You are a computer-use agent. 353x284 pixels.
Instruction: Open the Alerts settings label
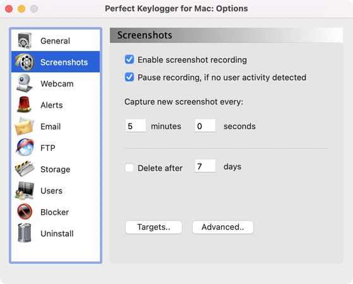52,105
